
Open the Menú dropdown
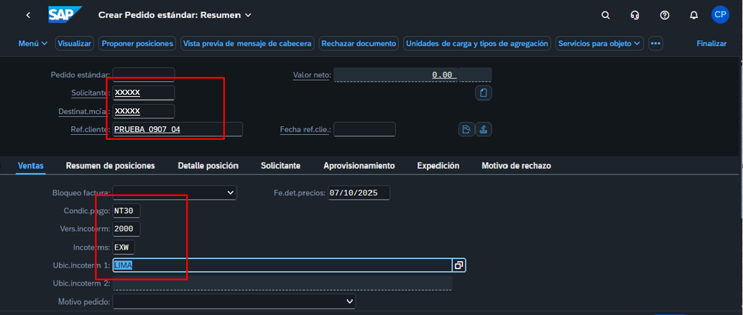coord(33,44)
